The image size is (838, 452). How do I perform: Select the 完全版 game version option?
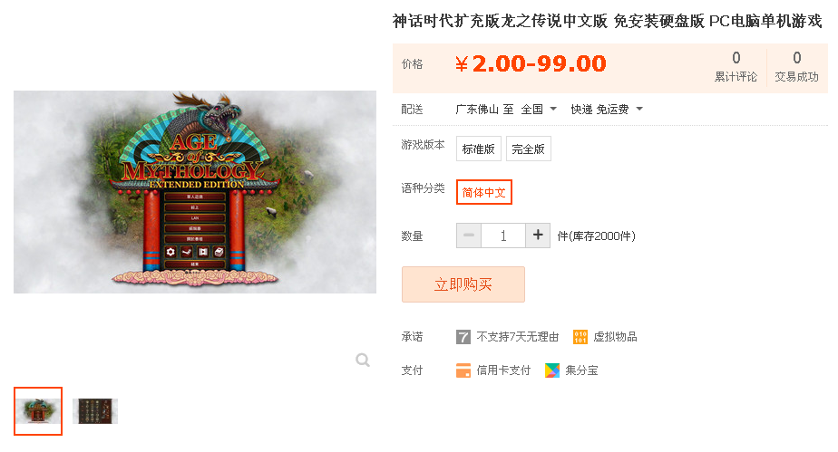528,149
